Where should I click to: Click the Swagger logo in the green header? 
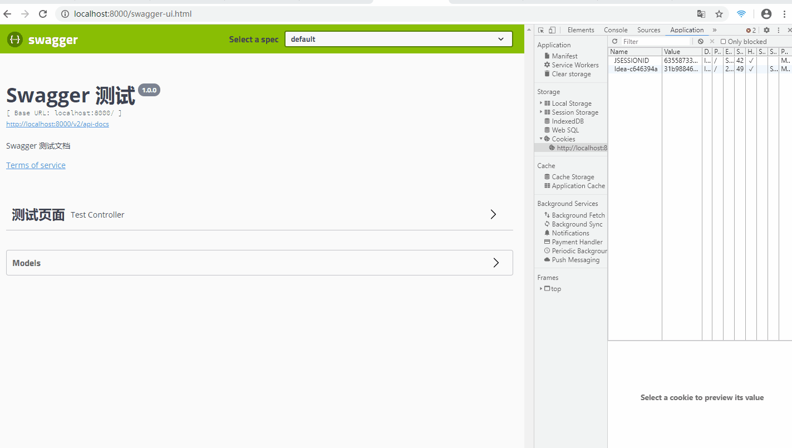click(42, 40)
